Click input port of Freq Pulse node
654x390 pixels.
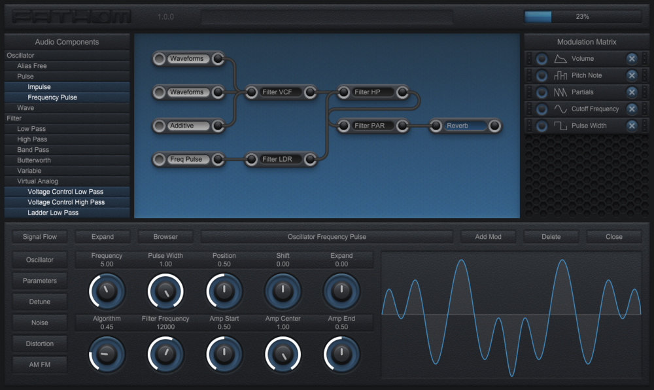click(x=159, y=159)
